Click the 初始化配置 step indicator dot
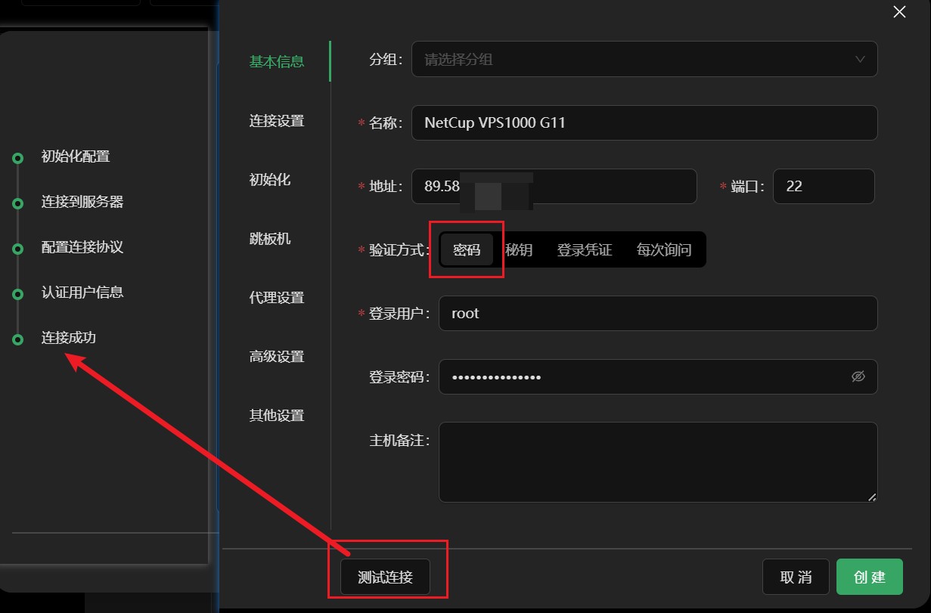Viewport: 931px width, 613px height. pyautogui.click(x=17, y=156)
